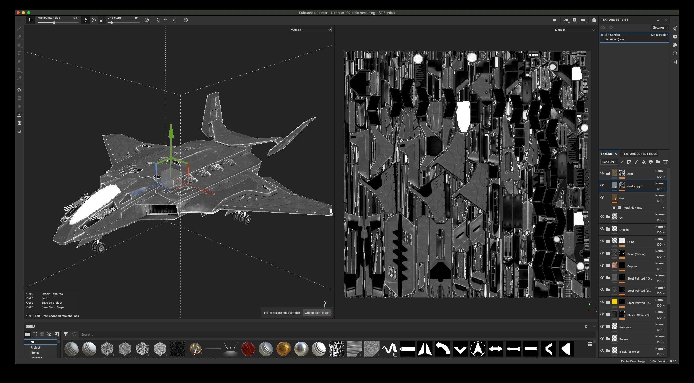694x383 pixels.
Task: Select the Material picker eyedropper tool
Action: coord(19,78)
